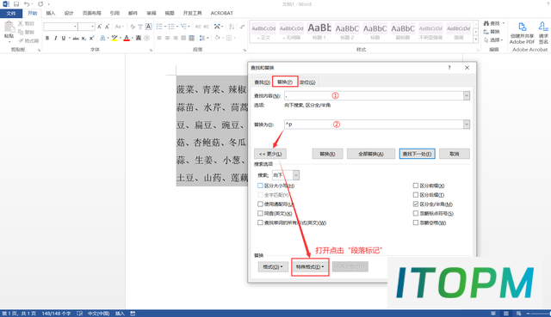
Task: Open the Find what history dropdown
Action: tap(467, 95)
